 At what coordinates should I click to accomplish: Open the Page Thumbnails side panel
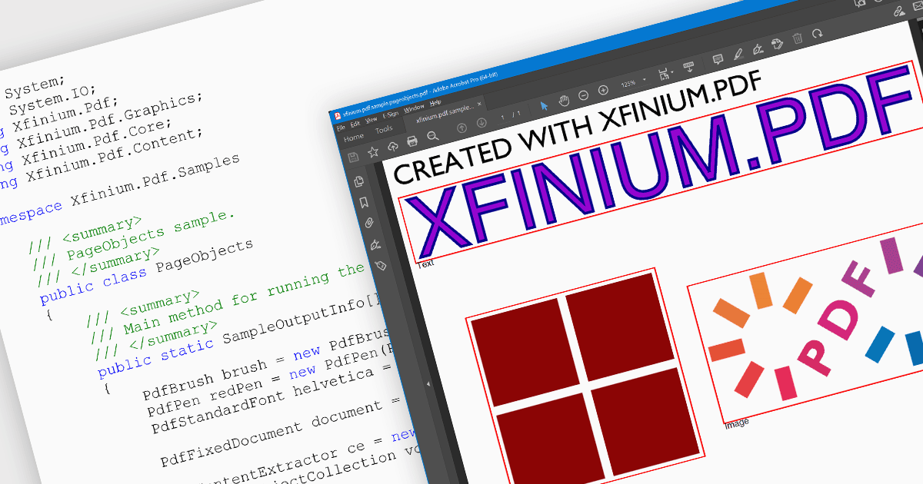pos(358,182)
